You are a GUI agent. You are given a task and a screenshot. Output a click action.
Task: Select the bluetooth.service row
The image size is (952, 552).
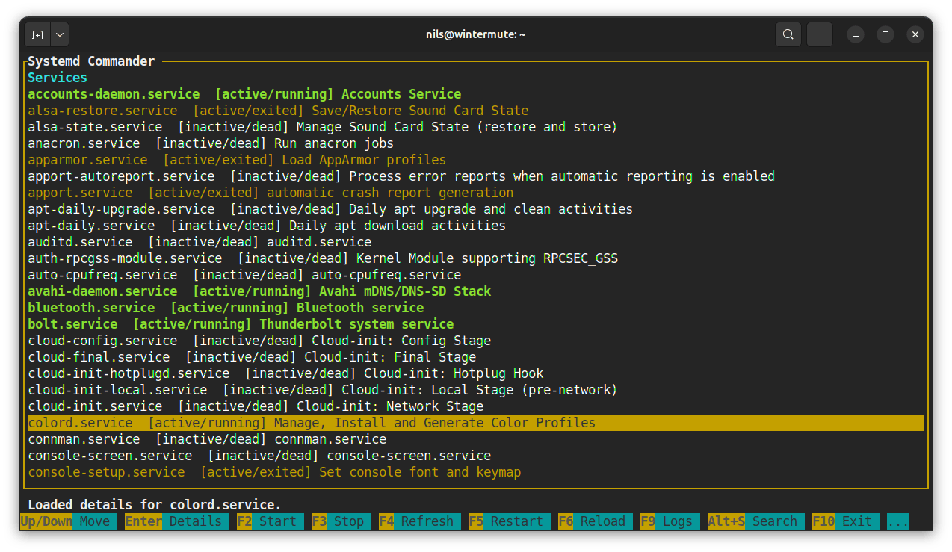click(476, 308)
